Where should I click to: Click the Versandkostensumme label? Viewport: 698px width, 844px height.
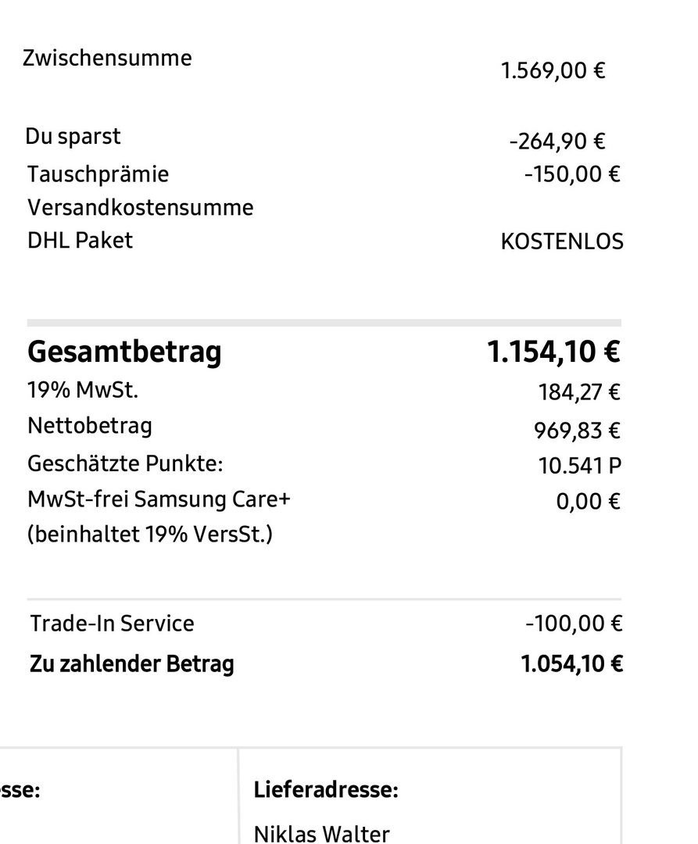[141, 208]
